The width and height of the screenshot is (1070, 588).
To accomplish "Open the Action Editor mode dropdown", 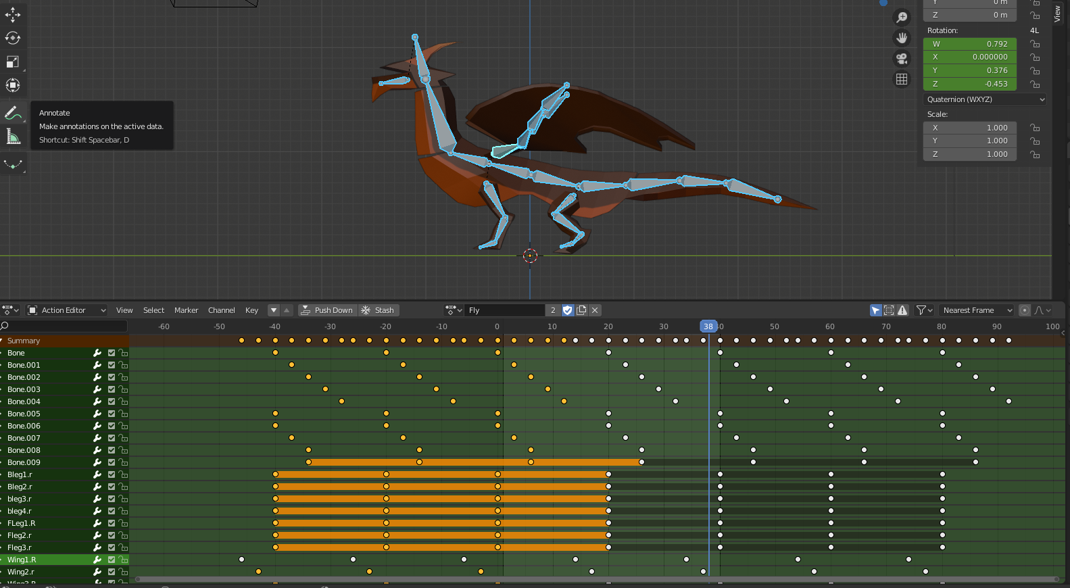I will 67,310.
